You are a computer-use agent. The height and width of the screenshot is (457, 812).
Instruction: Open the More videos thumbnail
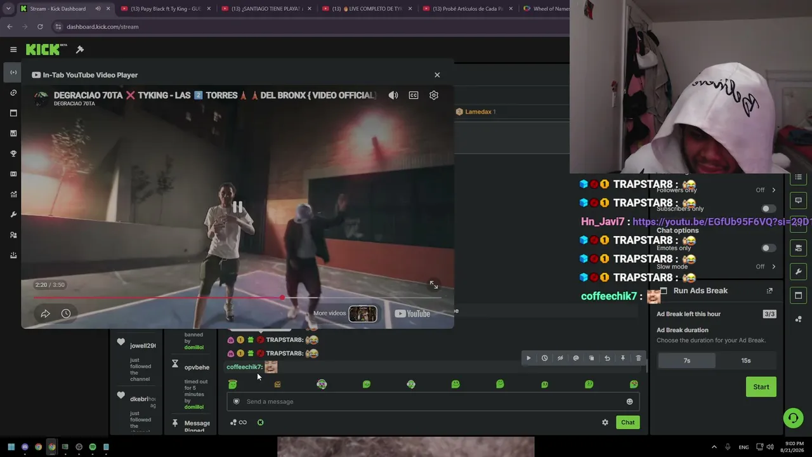(363, 314)
